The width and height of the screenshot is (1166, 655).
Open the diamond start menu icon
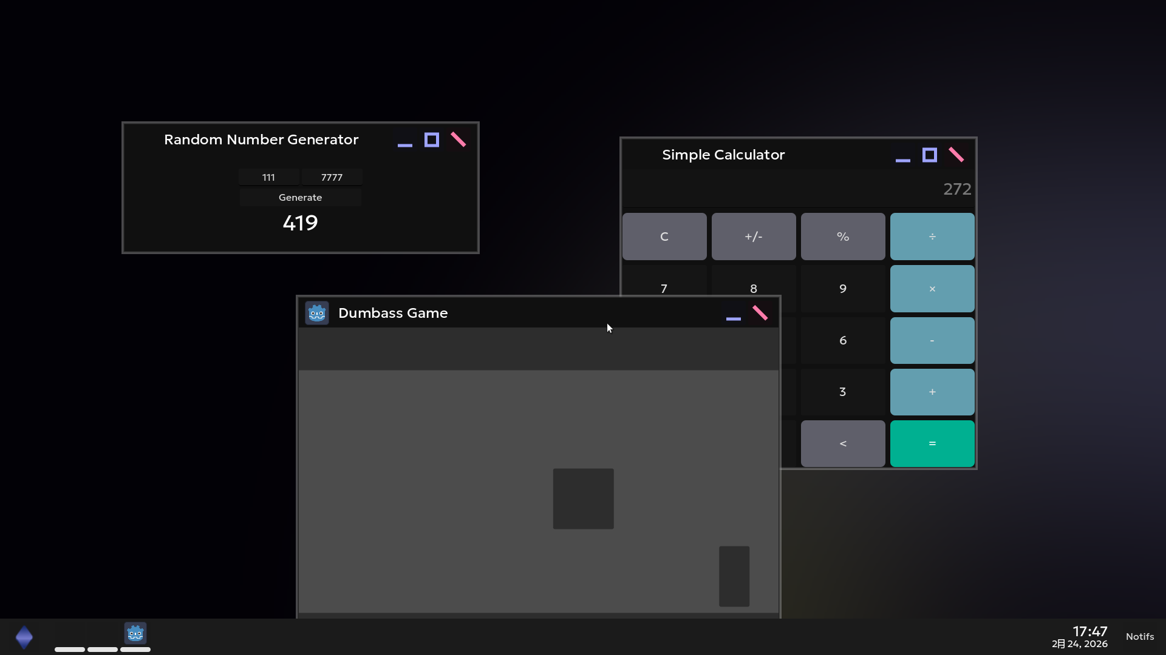[x=24, y=637]
